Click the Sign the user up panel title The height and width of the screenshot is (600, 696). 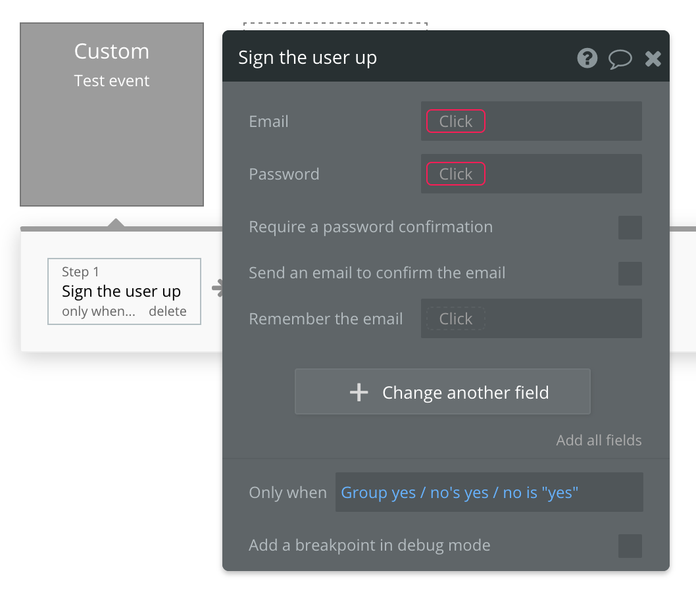(x=307, y=58)
